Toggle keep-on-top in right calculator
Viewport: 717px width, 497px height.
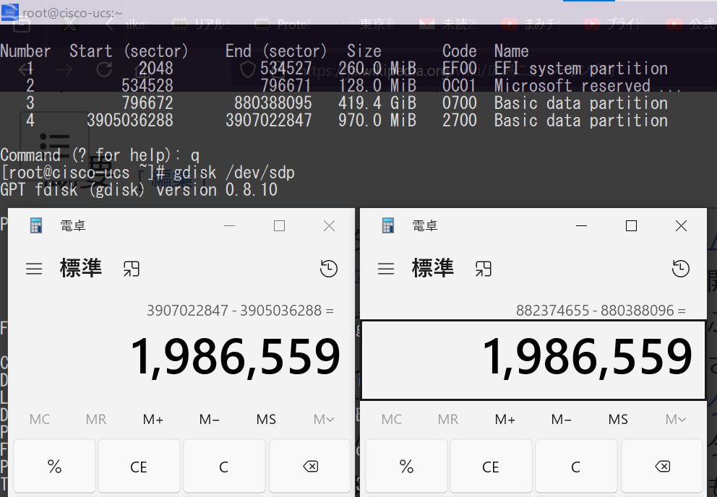(x=484, y=269)
